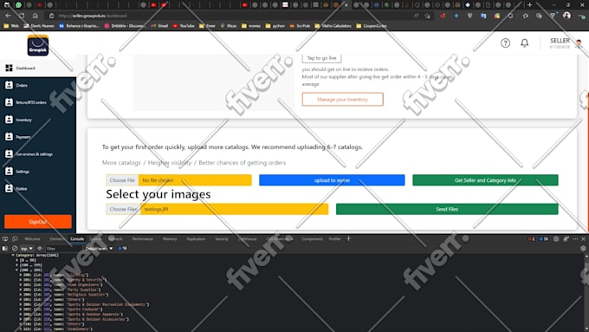Switch to DevTools Network tab
The width and height of the screenshot is (589, 332).
point(115,238)
